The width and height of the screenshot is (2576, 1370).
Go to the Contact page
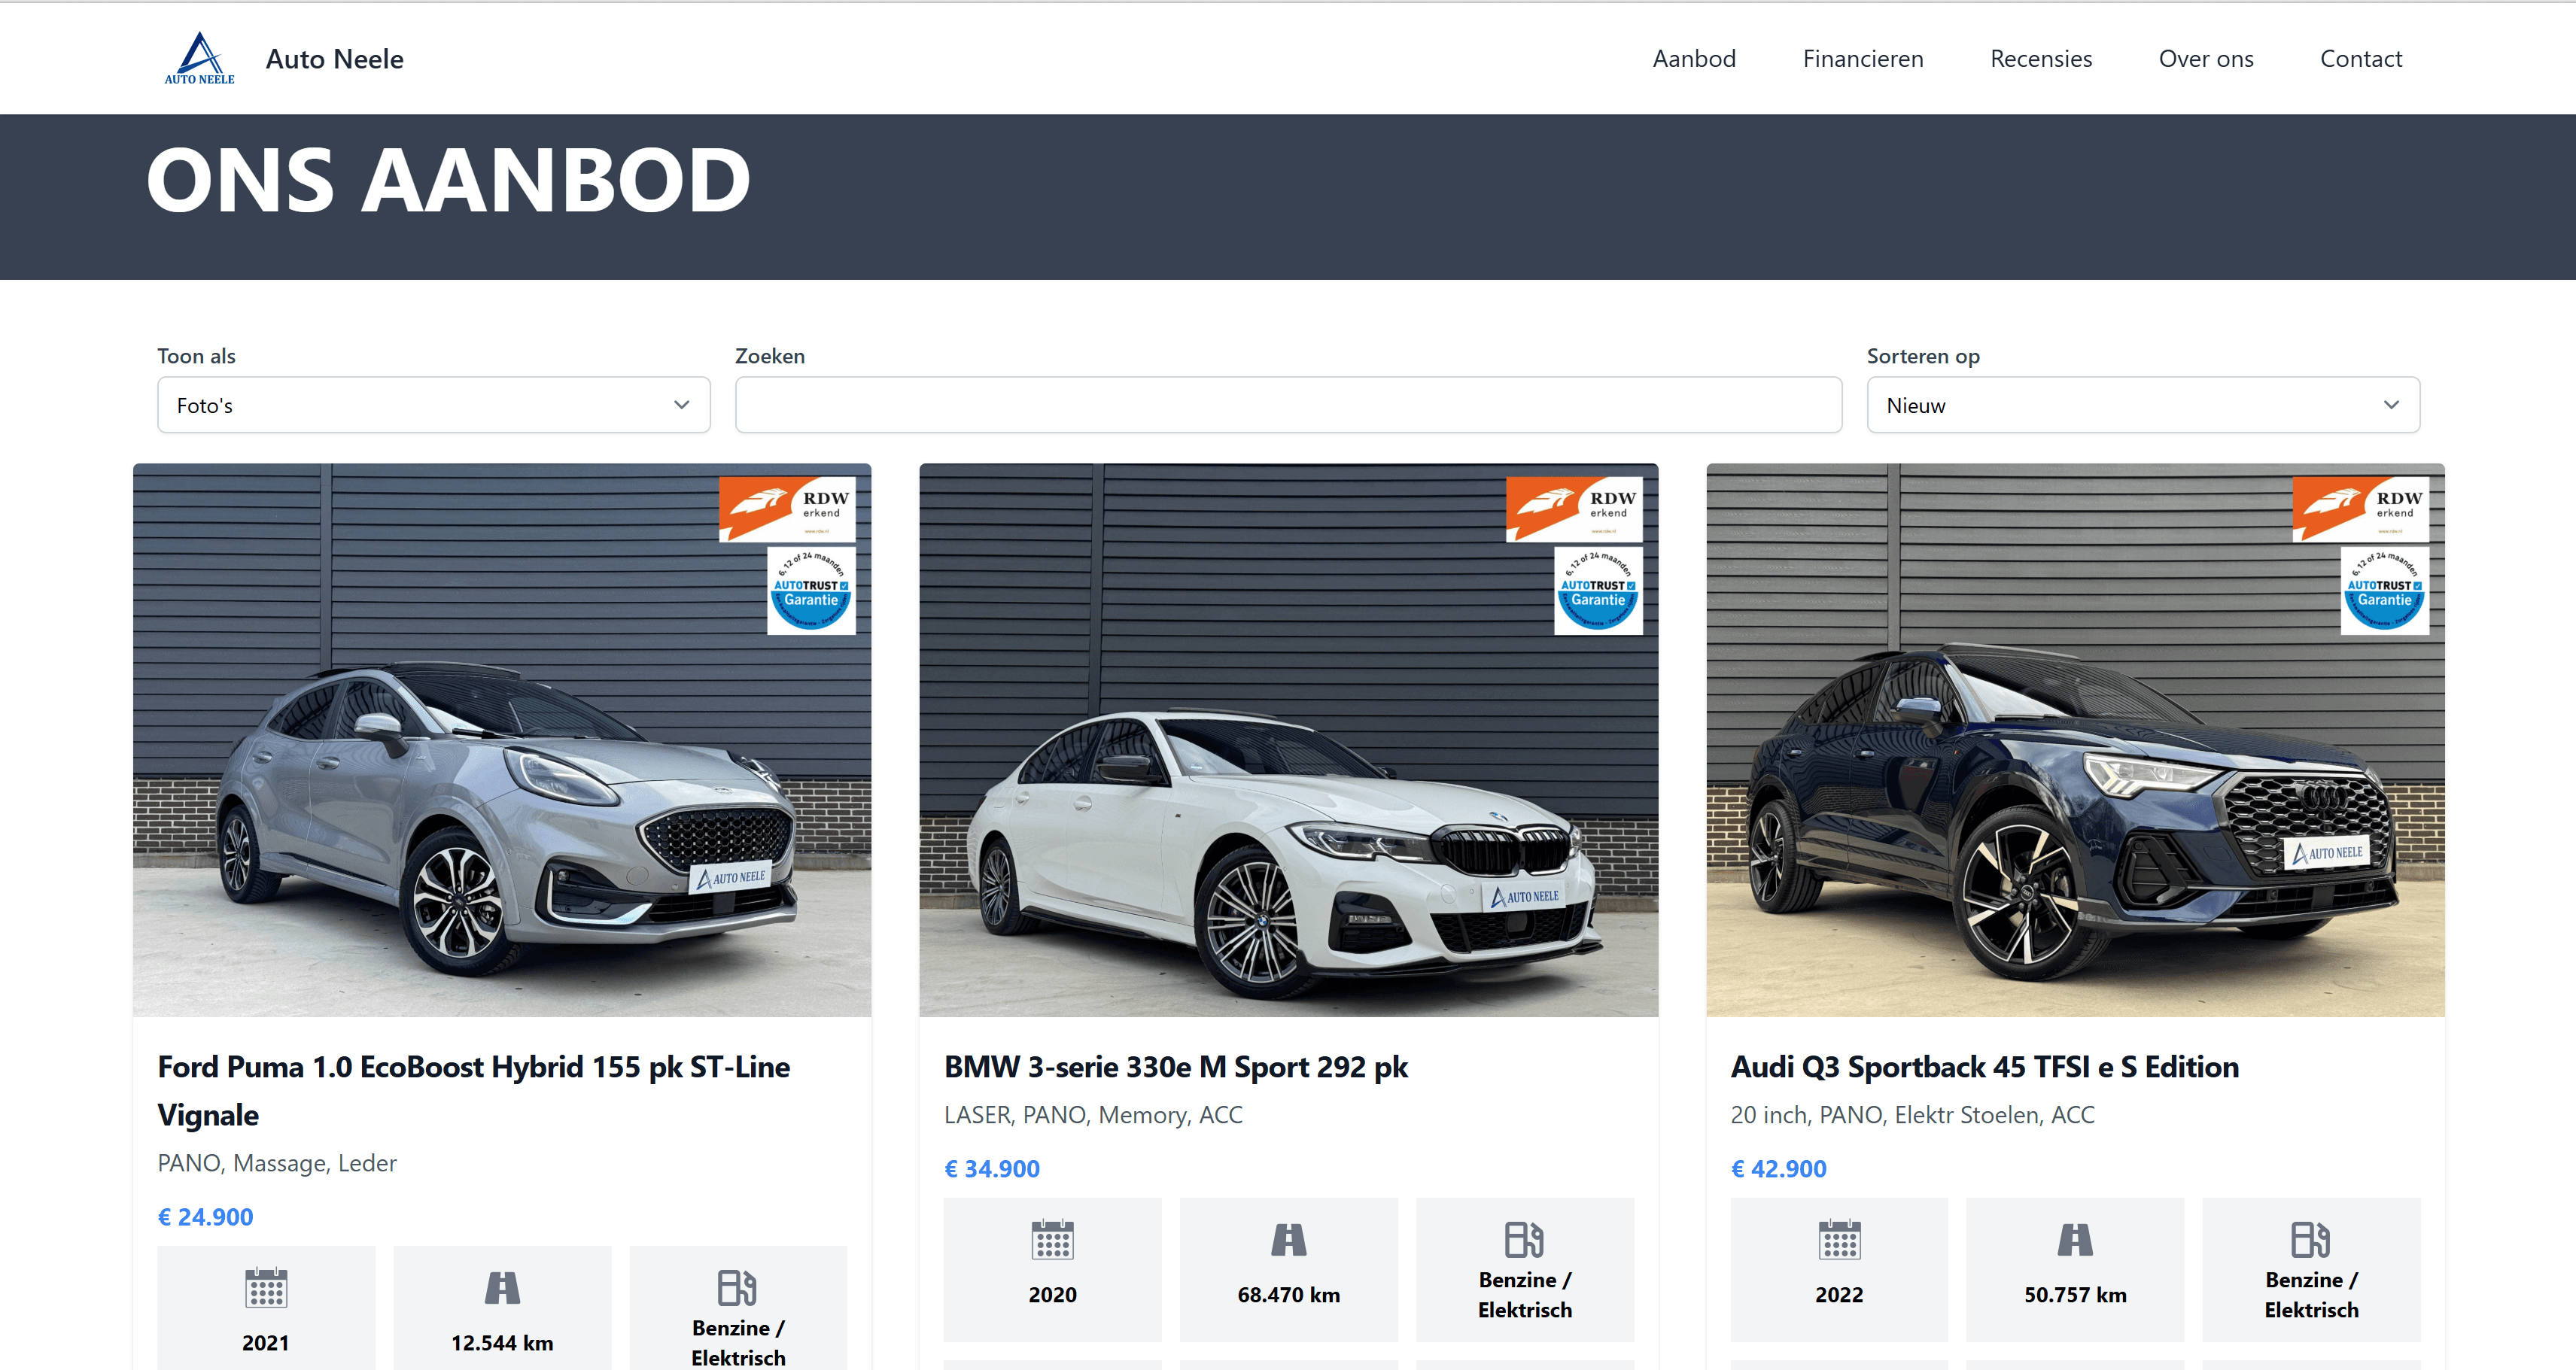(x=2361, y=58)
